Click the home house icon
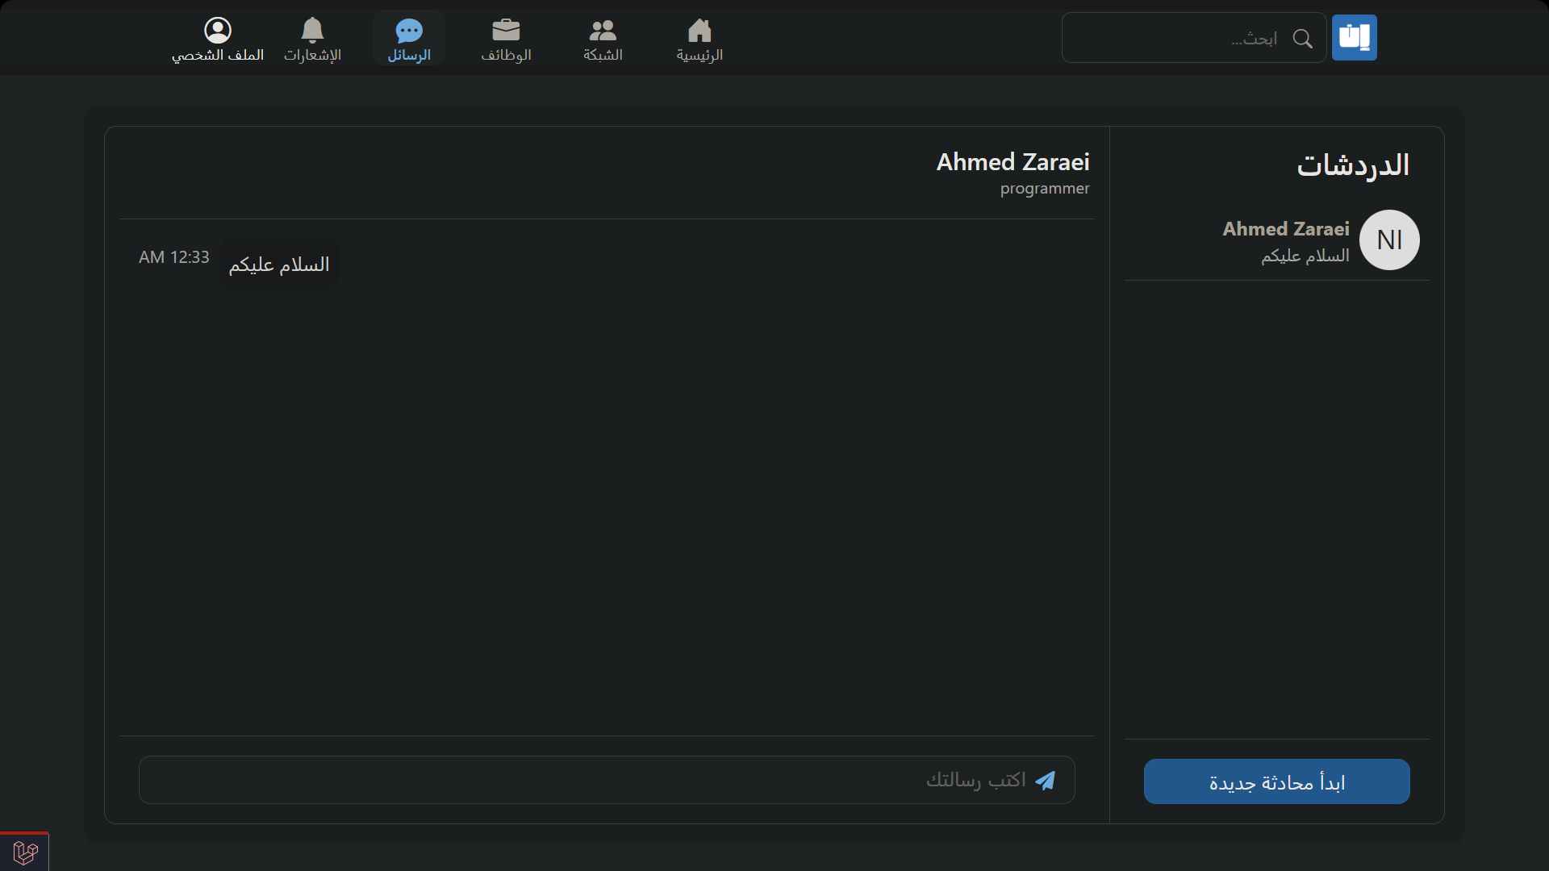This screenshot has height=871, width=1549. 699,31
